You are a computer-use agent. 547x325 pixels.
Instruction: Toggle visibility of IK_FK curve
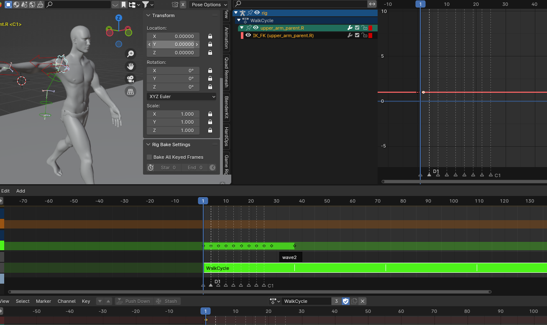pyautogui.click(x=248, y=36)
